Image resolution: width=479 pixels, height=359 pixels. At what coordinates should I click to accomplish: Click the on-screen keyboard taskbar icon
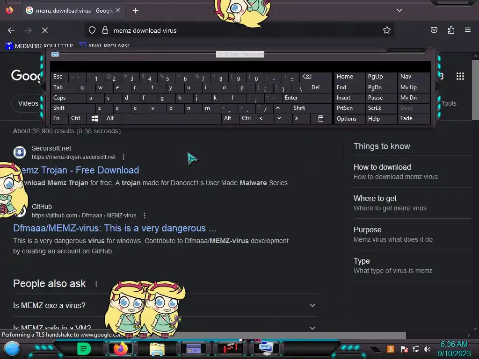(x=266, y=348)
